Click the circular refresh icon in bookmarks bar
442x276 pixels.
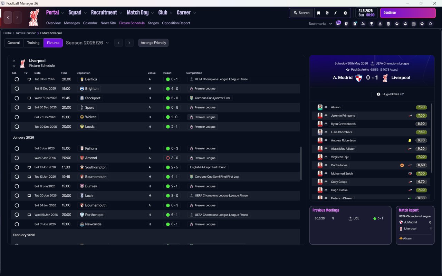430,24
